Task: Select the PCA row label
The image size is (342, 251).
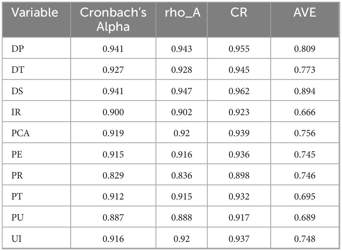Action: [x=21, y=133]
